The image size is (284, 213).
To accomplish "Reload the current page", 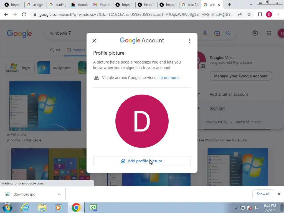I will click(x=24, y=14).
